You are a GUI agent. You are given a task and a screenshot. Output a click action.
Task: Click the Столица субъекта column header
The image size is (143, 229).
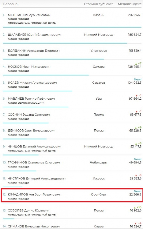pos(99,4)
